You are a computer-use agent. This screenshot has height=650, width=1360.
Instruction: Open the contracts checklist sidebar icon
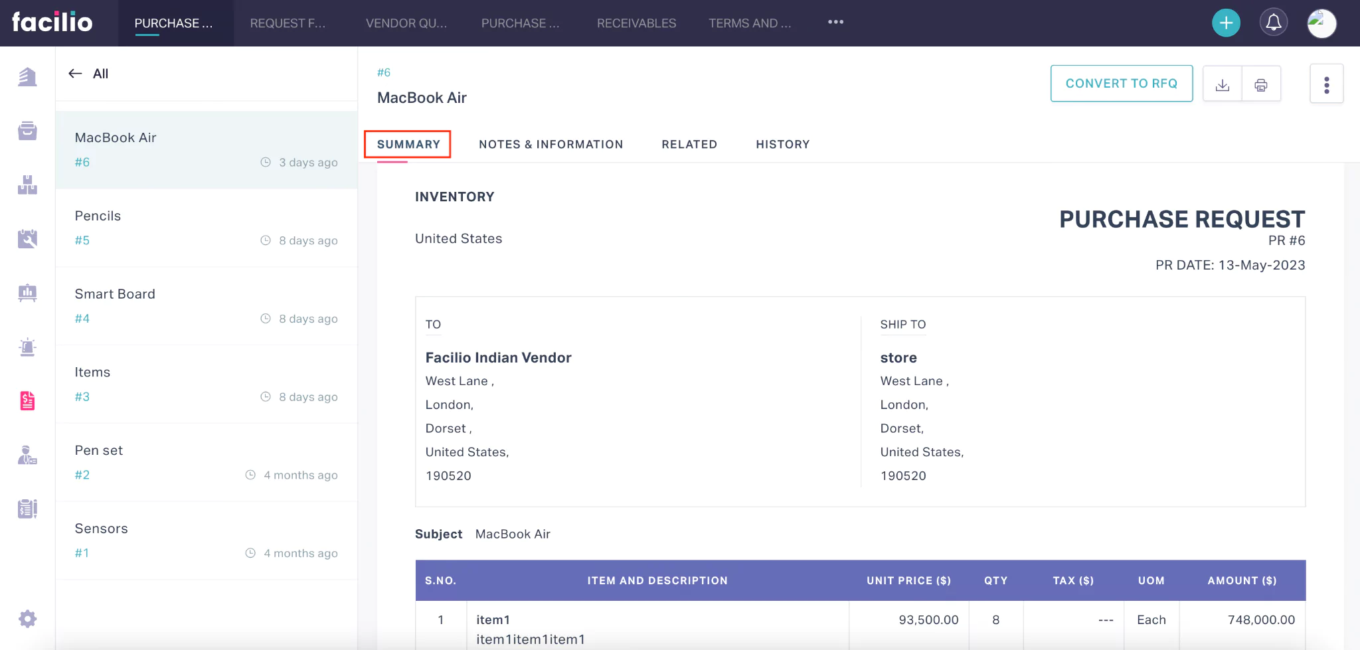pos(27,509)
